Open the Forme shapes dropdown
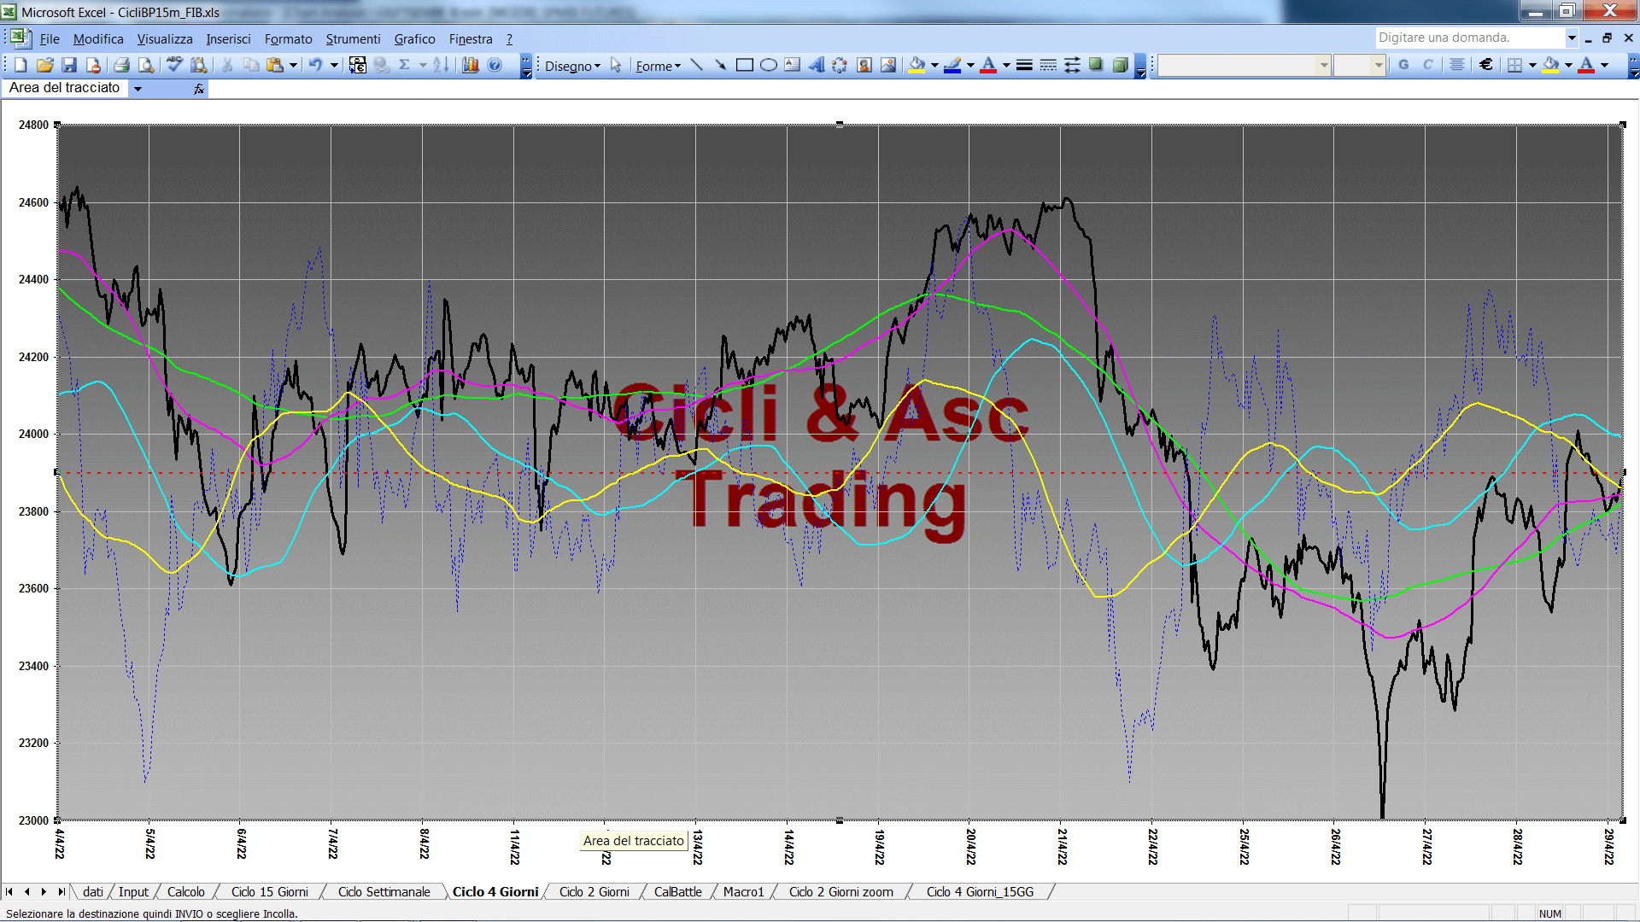 pyautogui.click(x=658, y=66)
